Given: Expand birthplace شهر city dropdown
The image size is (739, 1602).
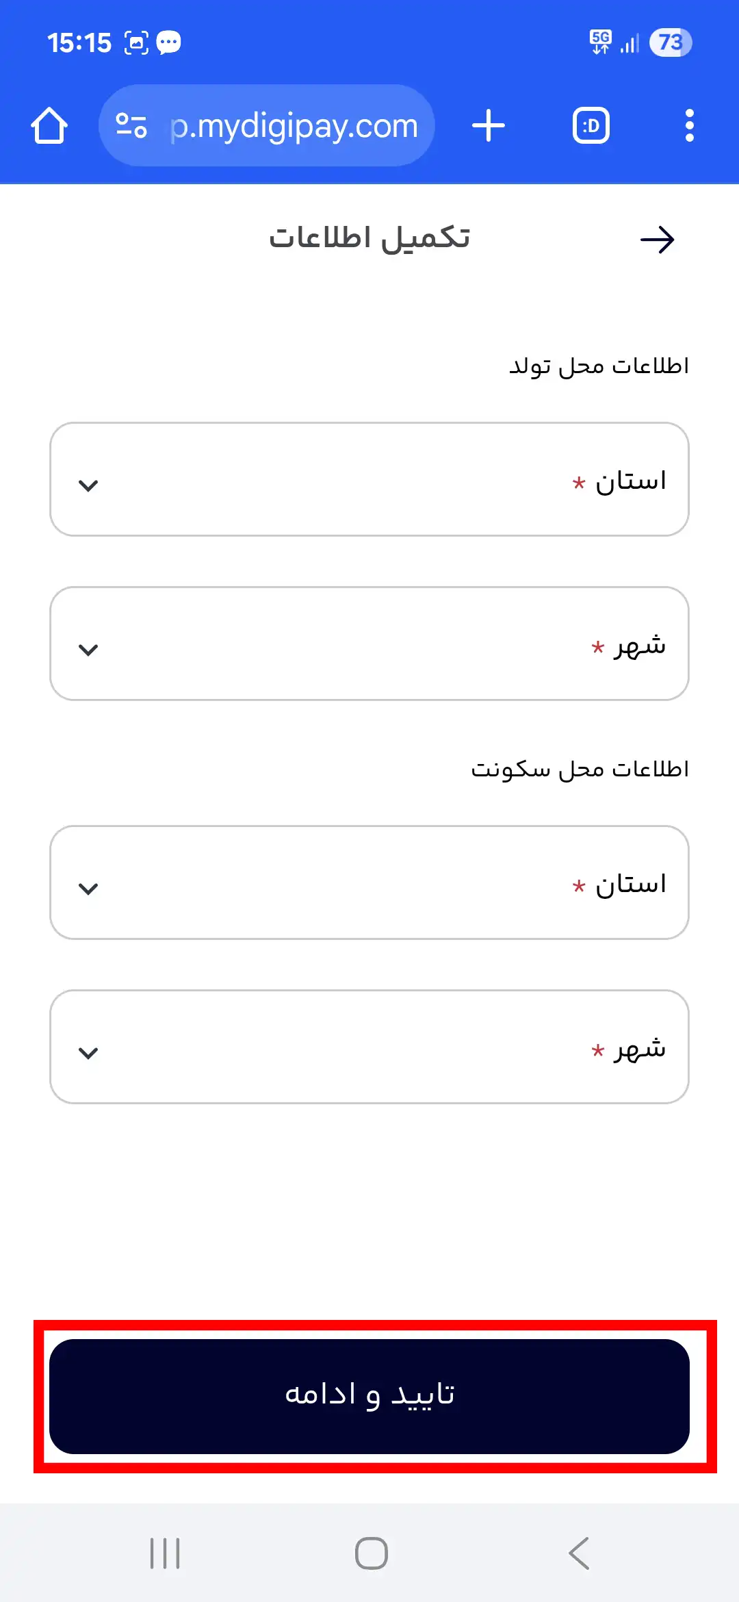Looking at the screenshot, I should coord(369,644).
